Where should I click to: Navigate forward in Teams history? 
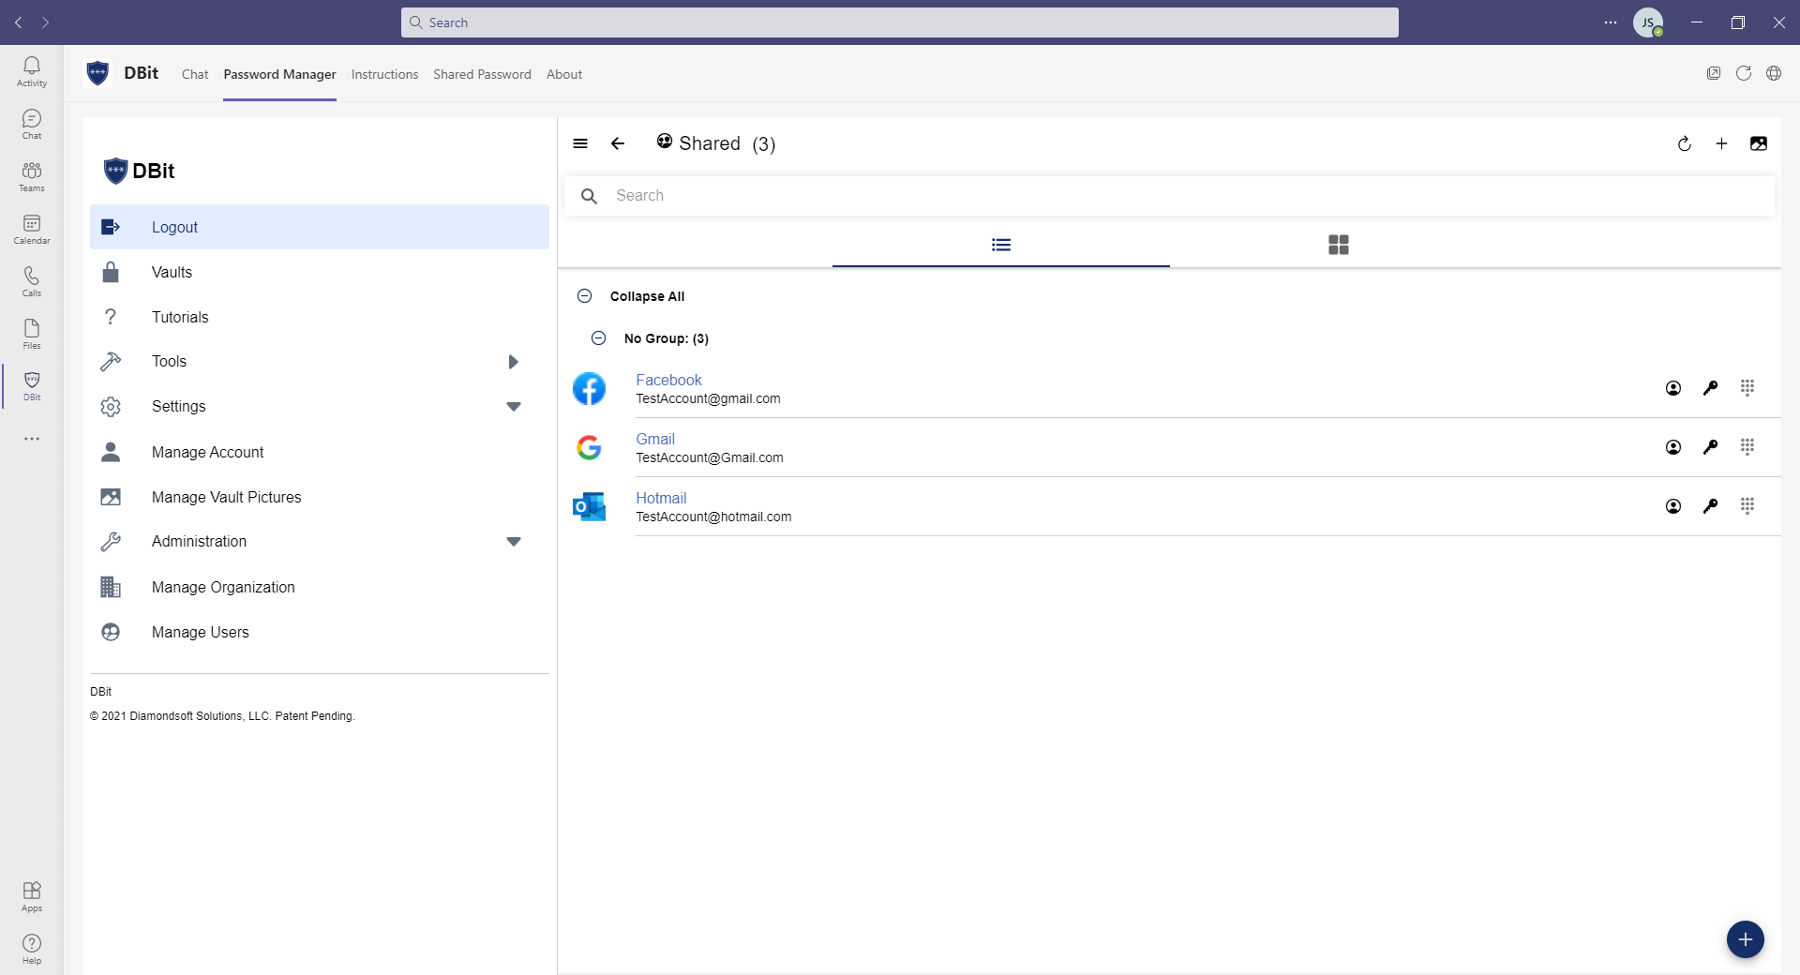point(46,22)
